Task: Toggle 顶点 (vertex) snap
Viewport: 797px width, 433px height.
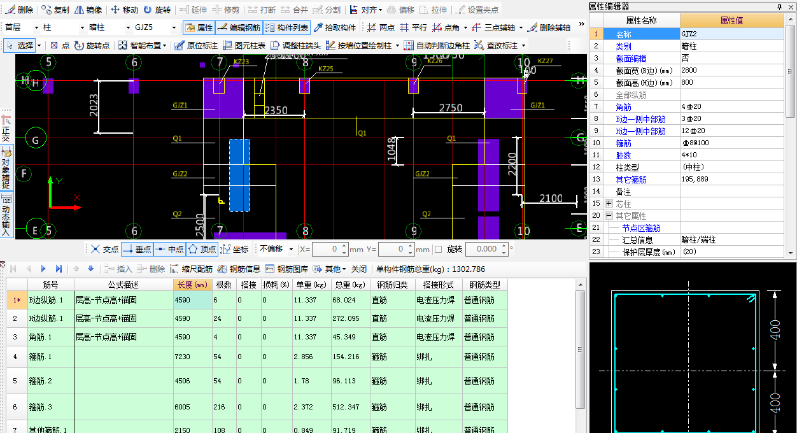Action: pos(202,249)
